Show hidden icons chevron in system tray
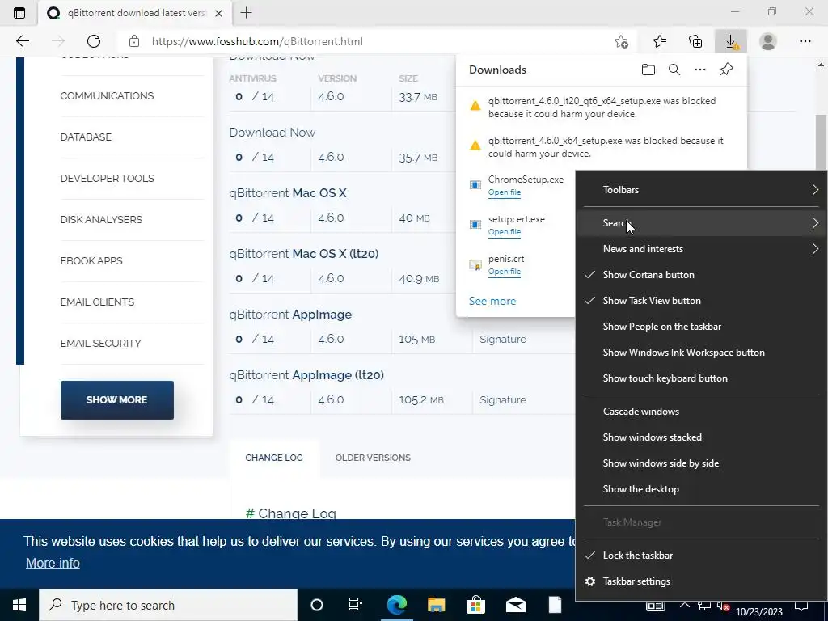Image resolution: width=828 pixels, height=621 pixels. (x=684, y=605)
